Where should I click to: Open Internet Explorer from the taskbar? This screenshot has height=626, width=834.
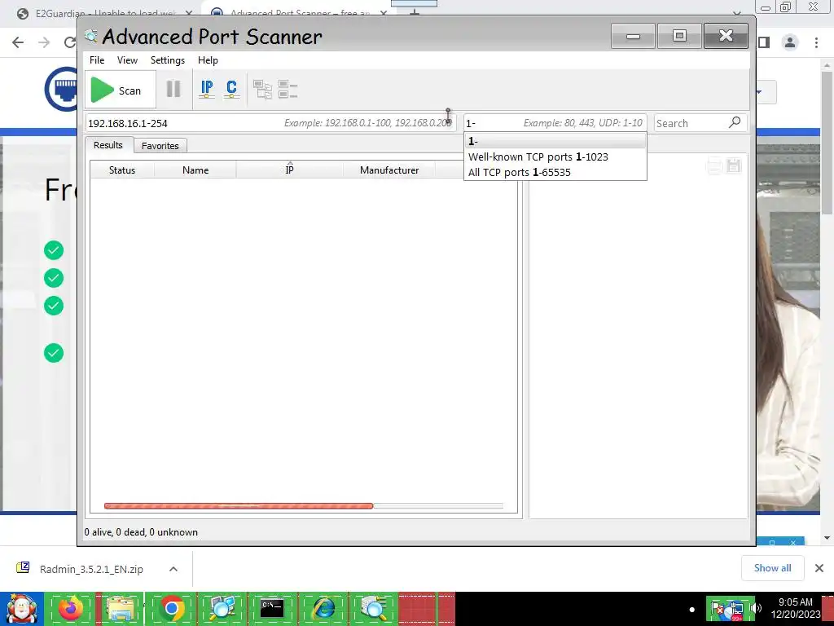(x=323, y=608)
